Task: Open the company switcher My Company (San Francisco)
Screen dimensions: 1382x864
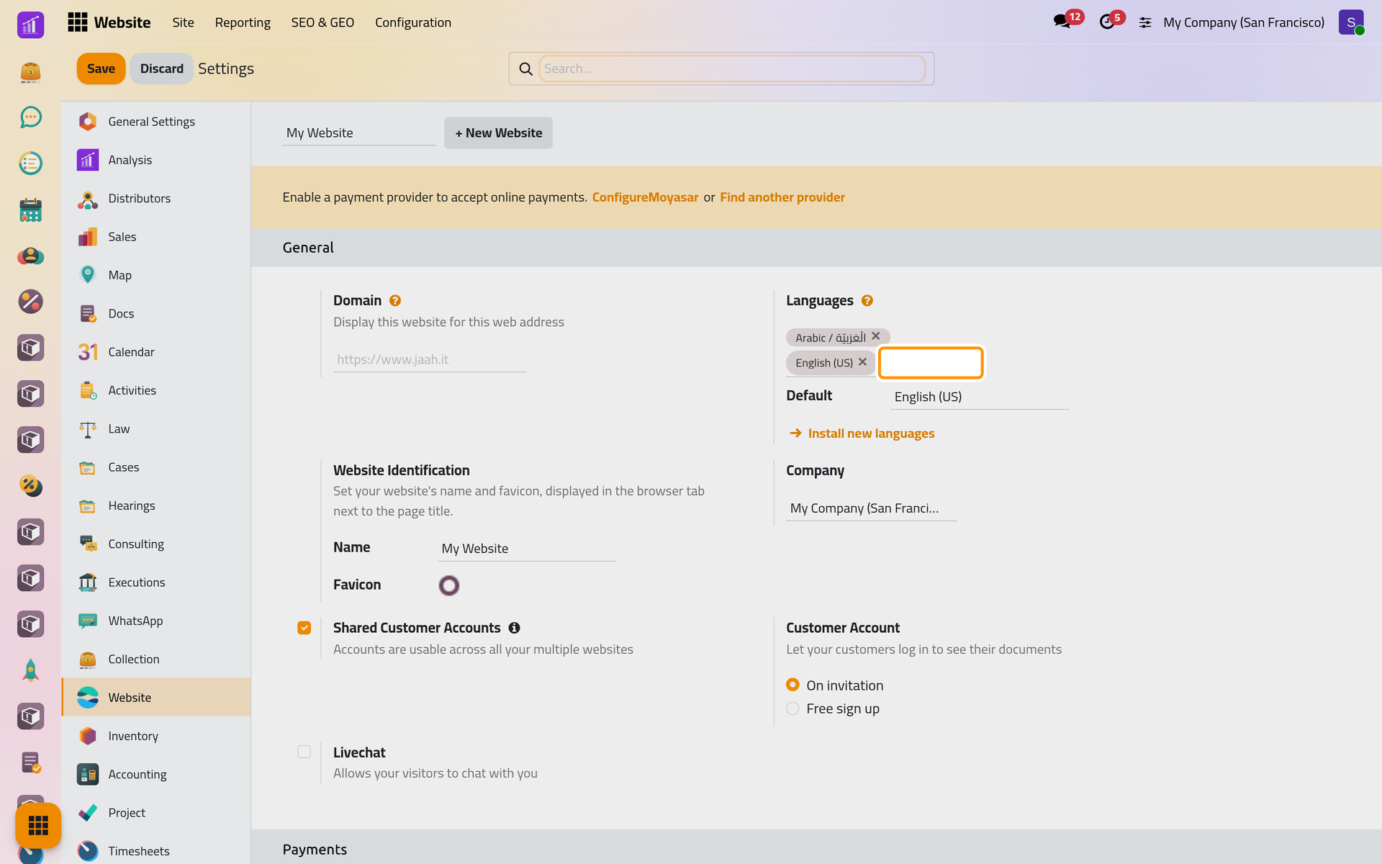Action: 1243,22
